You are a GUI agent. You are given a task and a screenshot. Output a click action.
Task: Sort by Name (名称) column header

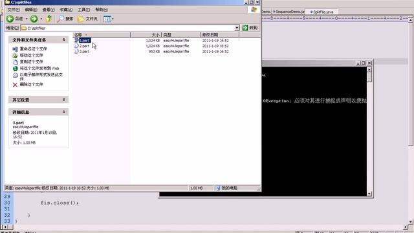click(x=102, y=34)
